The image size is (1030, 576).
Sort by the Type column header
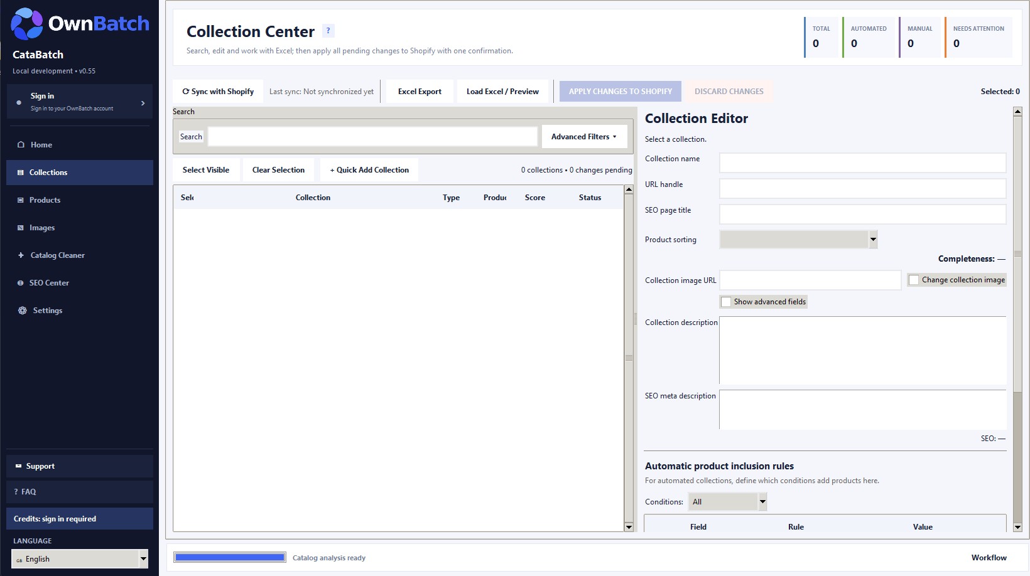pyautogui.click(x=451, y=198)
